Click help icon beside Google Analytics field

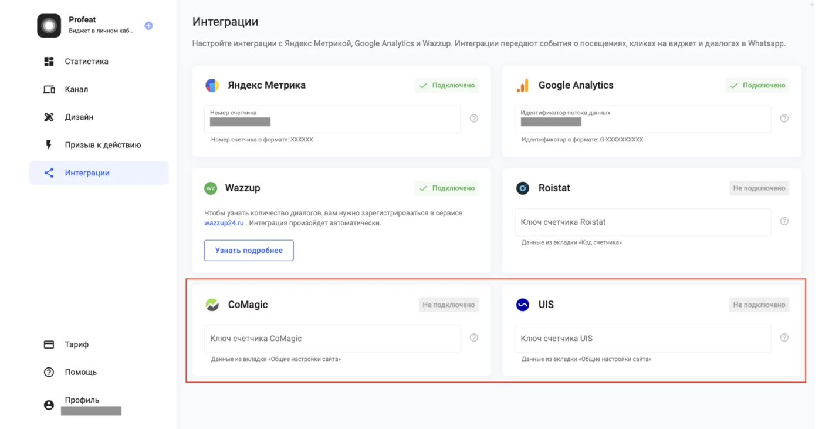pos(784,119)
